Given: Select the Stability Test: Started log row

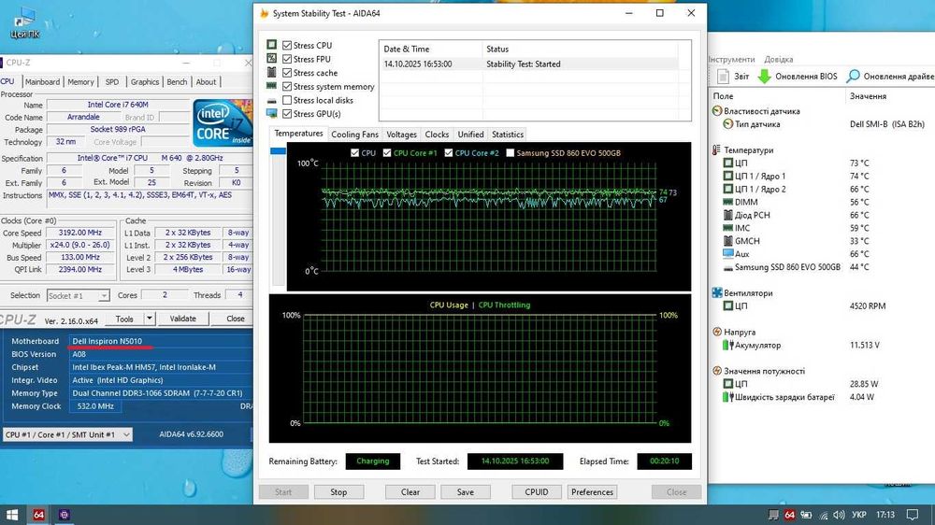Looking at the screenshot, I should click(529, 64).
